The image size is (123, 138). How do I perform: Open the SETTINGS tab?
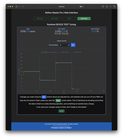coord(55,18)
